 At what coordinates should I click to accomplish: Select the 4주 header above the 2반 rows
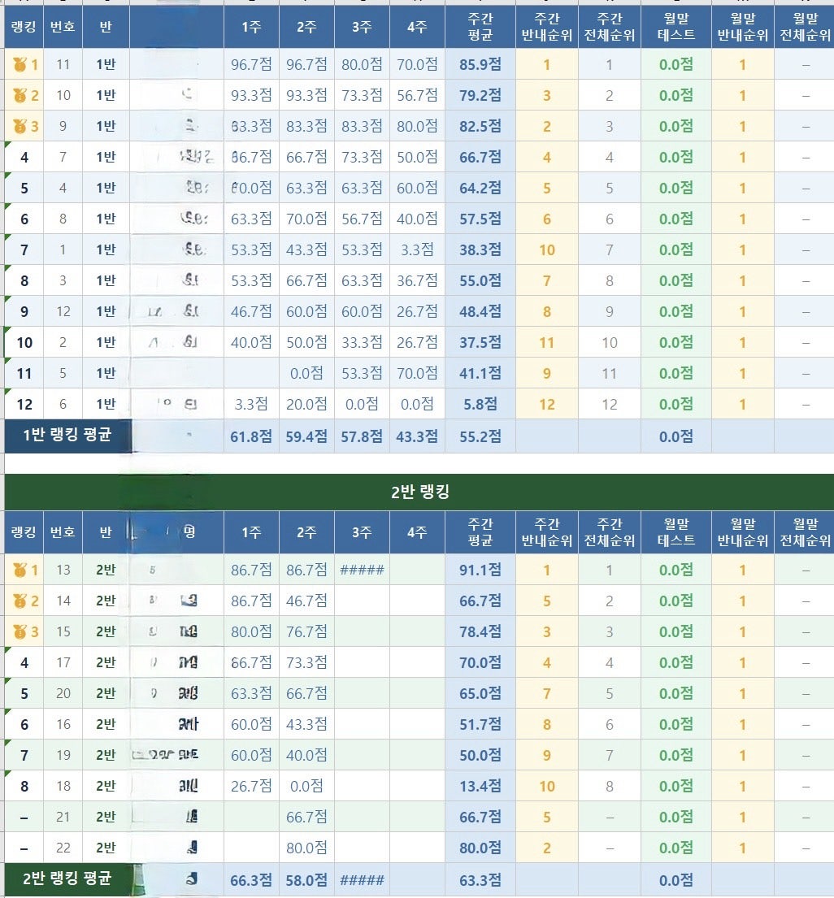(x=417, y=532)
